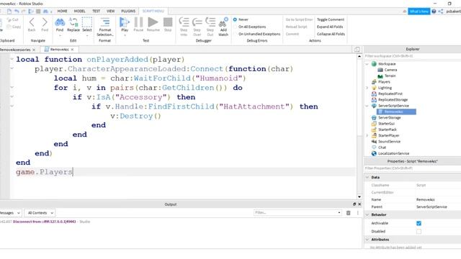Collapse the ServerScriptService tree node
The width and height of the screenshot is (461, 259).
pyautogui.click(x=367, y=106)
